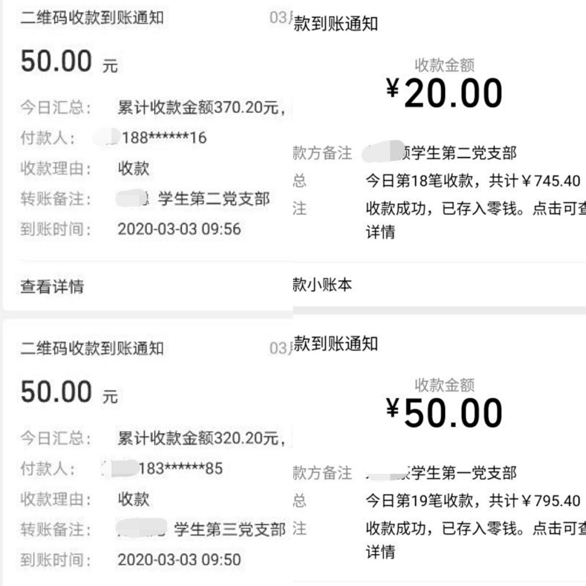Click 收款理由 row in the 09:56 notification
The height and width of the screenshot is (586, 586).
pyautogui.click(x=133, y=168)
